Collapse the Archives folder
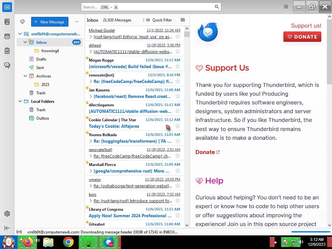This screenshot has height=249, width=332. point(25,76)
